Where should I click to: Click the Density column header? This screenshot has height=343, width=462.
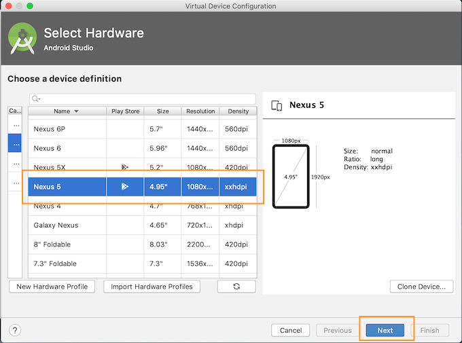click(x=238, y=111)
